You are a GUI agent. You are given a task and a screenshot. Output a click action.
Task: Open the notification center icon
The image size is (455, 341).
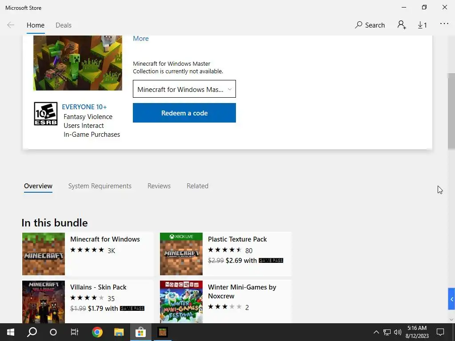tap(440, 332)
